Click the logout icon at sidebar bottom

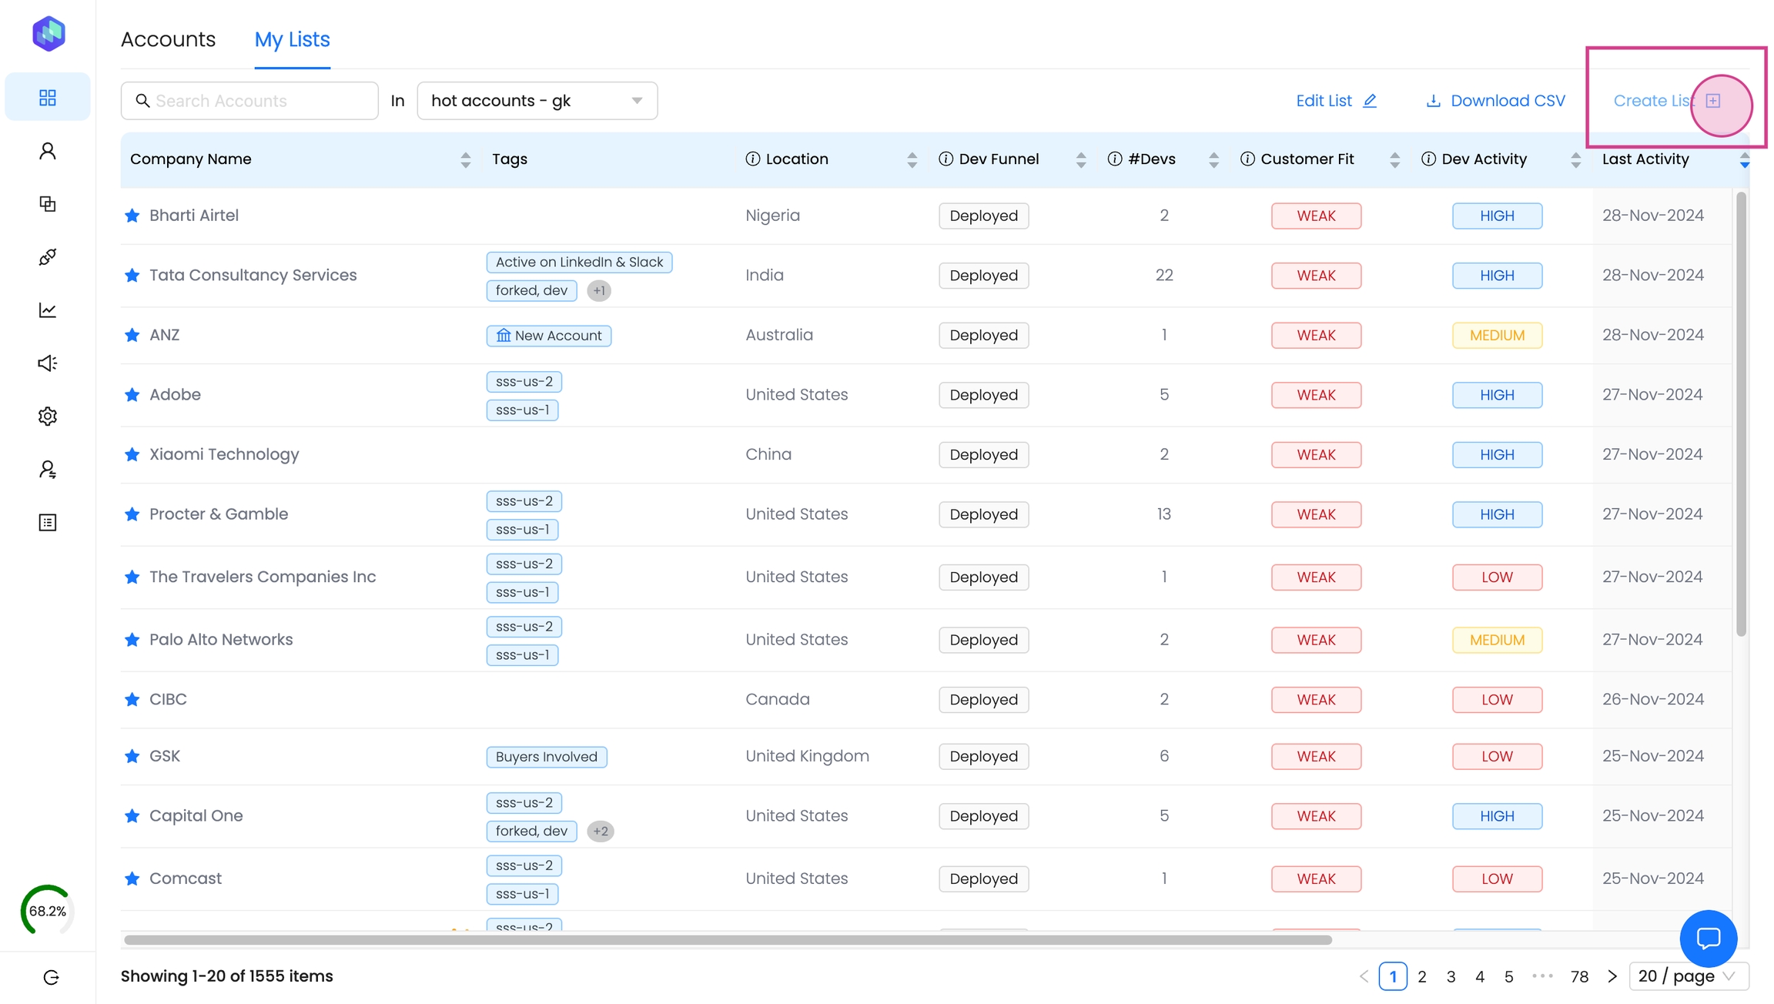51,977
